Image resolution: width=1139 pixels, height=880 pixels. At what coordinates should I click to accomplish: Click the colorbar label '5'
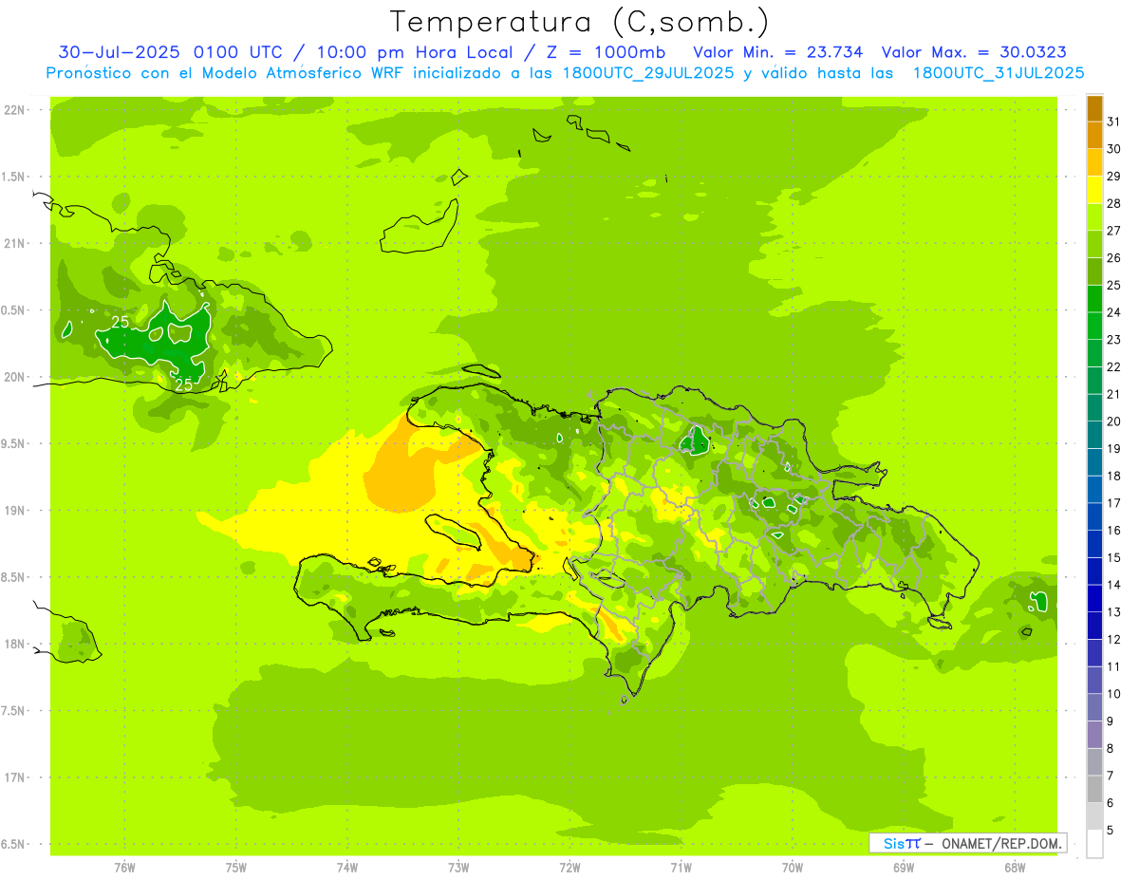coord(1110,831)
